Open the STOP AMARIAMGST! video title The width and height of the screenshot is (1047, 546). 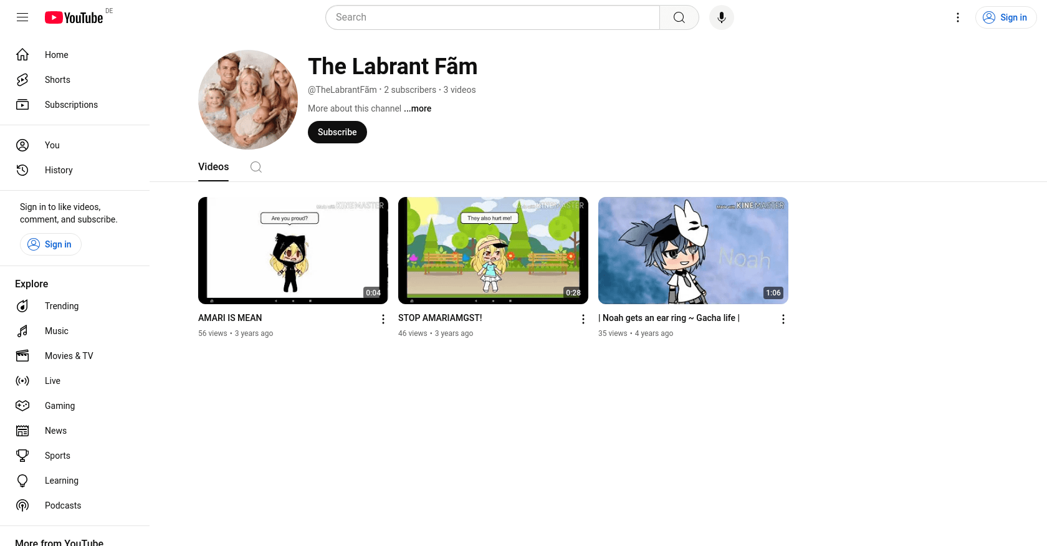click(440, 318)
